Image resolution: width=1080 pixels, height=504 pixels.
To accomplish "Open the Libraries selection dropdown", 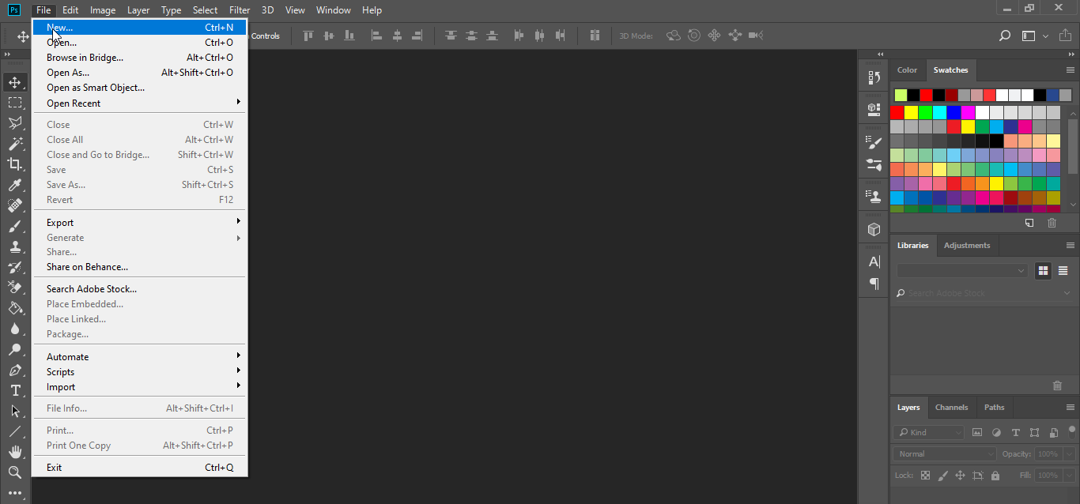I will (962, 270).
